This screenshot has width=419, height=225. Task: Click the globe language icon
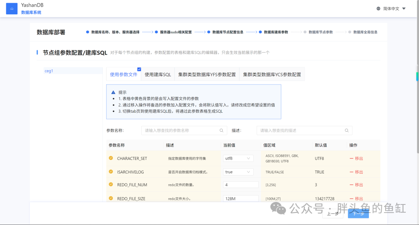click(x=378, y=9)
